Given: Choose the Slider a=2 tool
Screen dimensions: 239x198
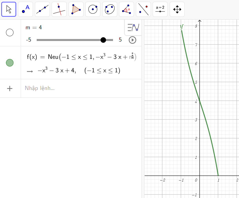Looking at the screenshot, I should 160,9.
